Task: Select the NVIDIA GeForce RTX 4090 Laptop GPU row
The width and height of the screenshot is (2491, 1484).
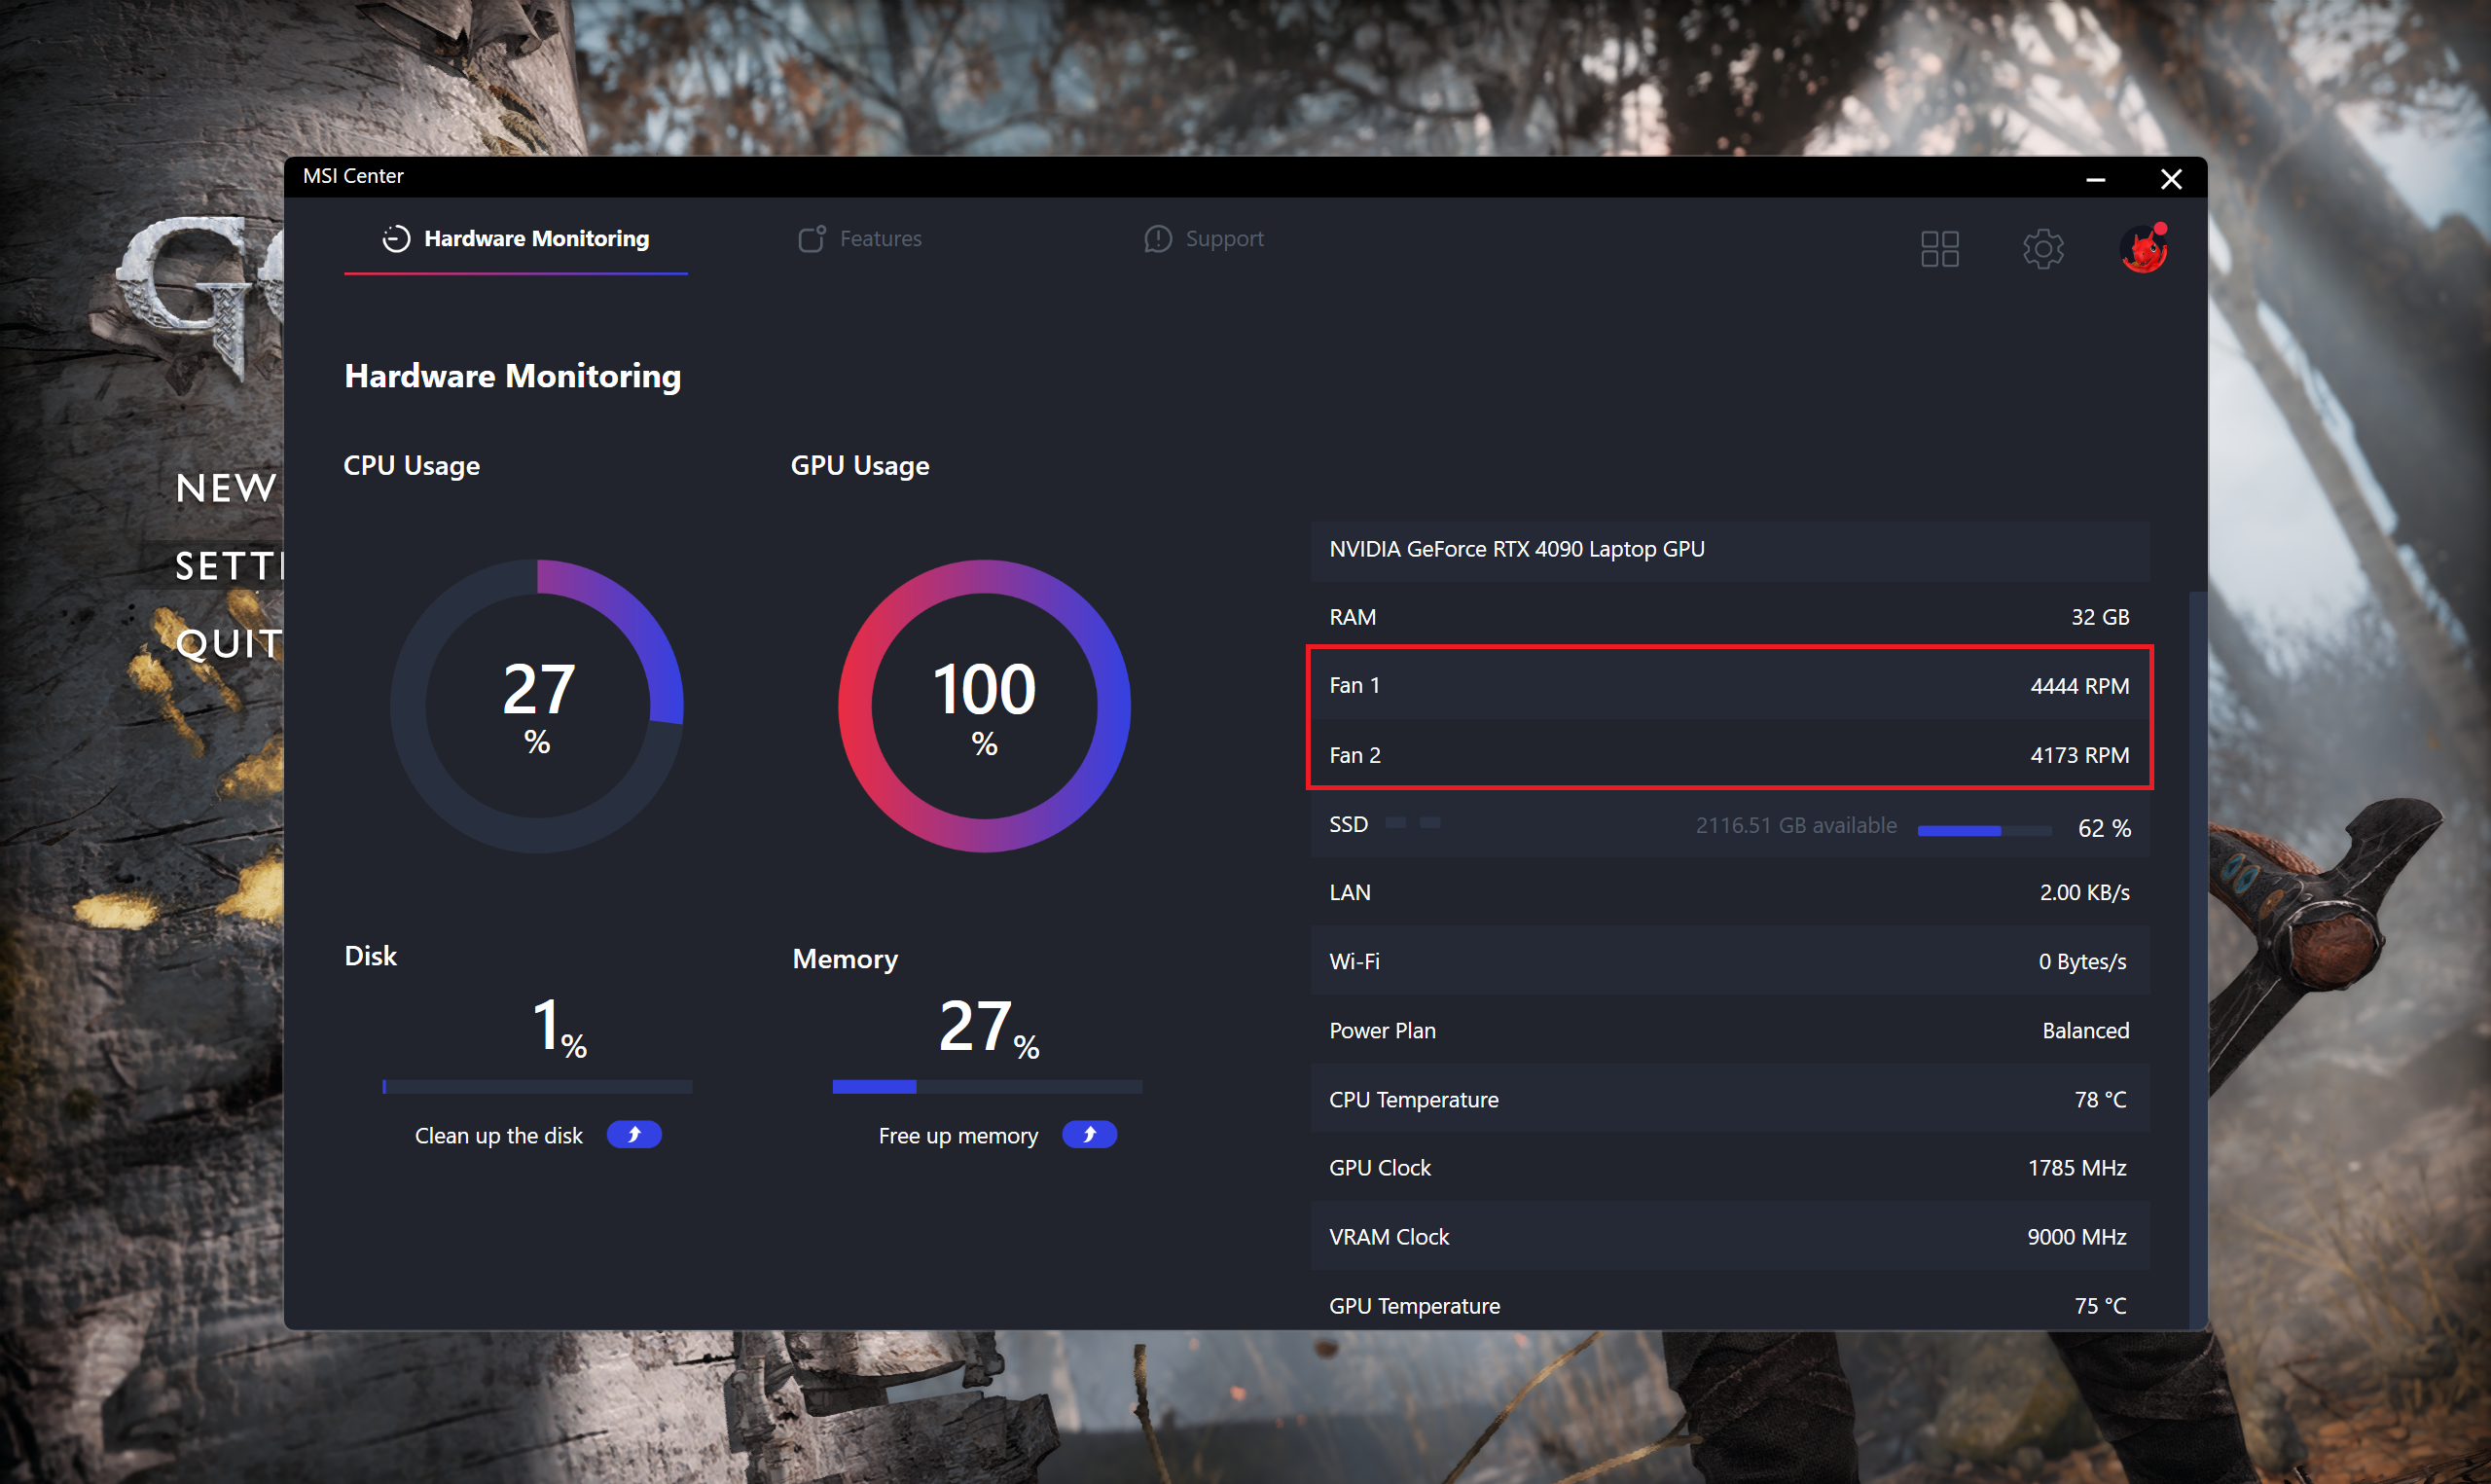Action: [x=1729, y=549]
